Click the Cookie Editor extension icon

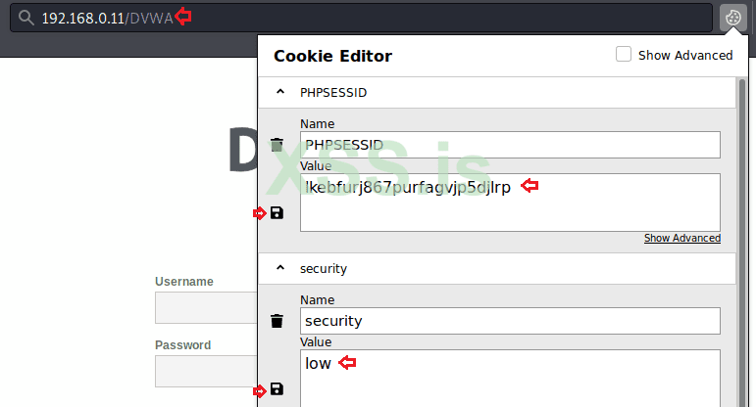pyautogui.click(x=732, y=18)
